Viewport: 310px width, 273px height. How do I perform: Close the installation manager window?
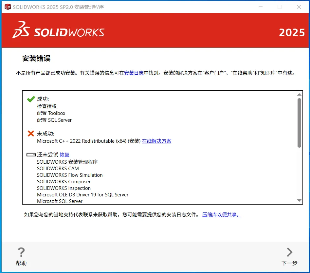[x=299, y=7]
